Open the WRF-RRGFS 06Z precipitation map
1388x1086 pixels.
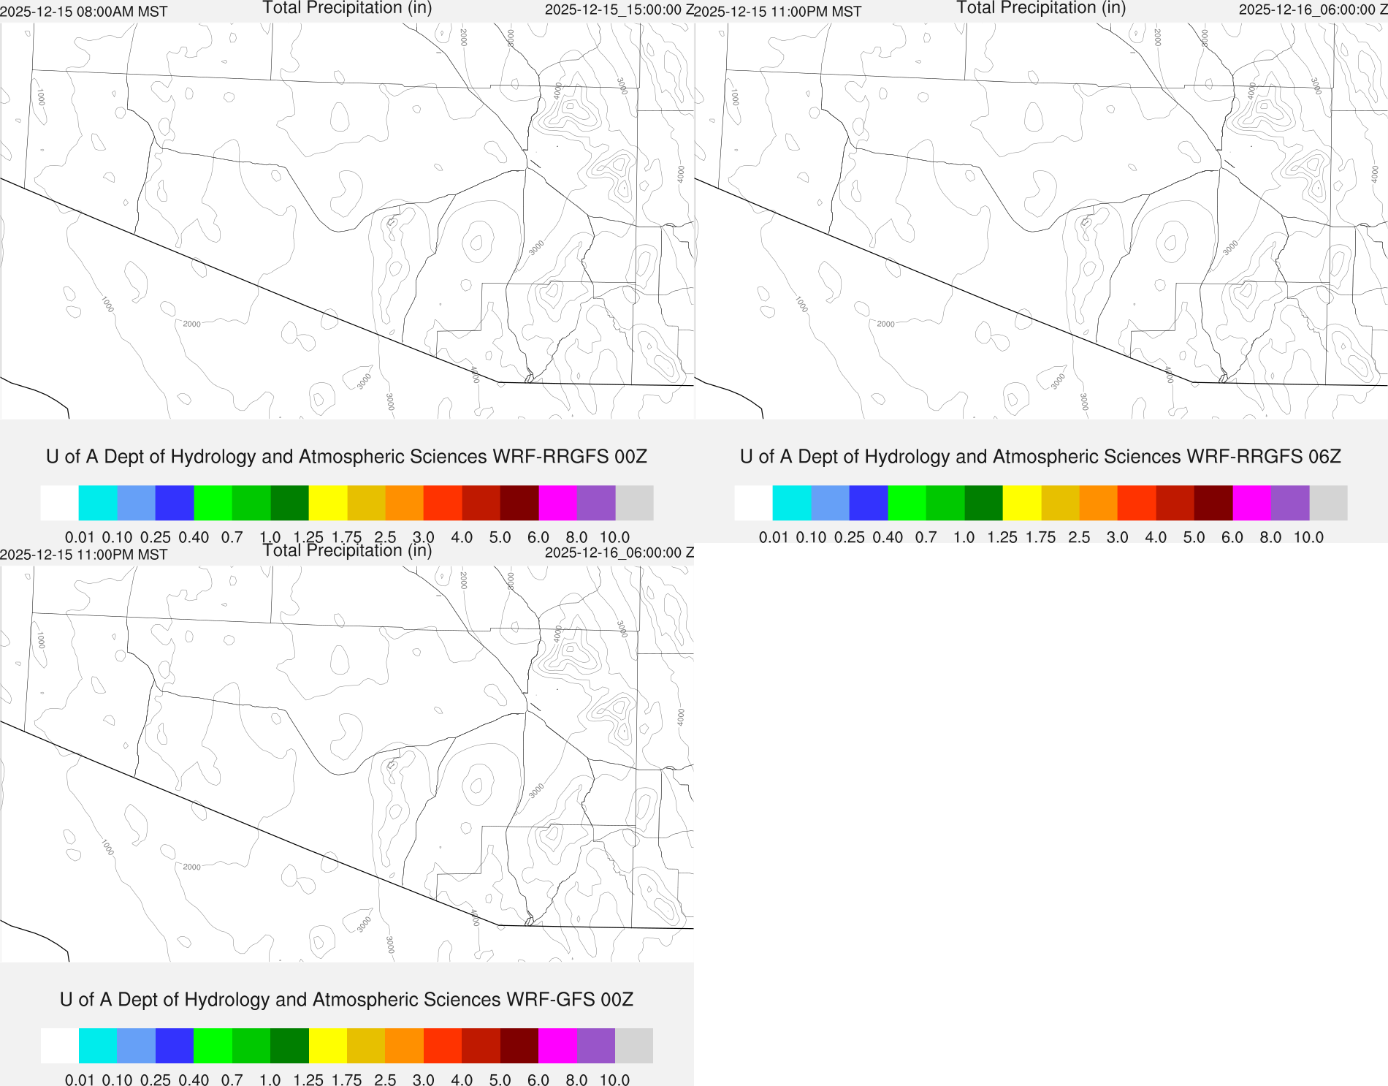[x=1041, y=219]
